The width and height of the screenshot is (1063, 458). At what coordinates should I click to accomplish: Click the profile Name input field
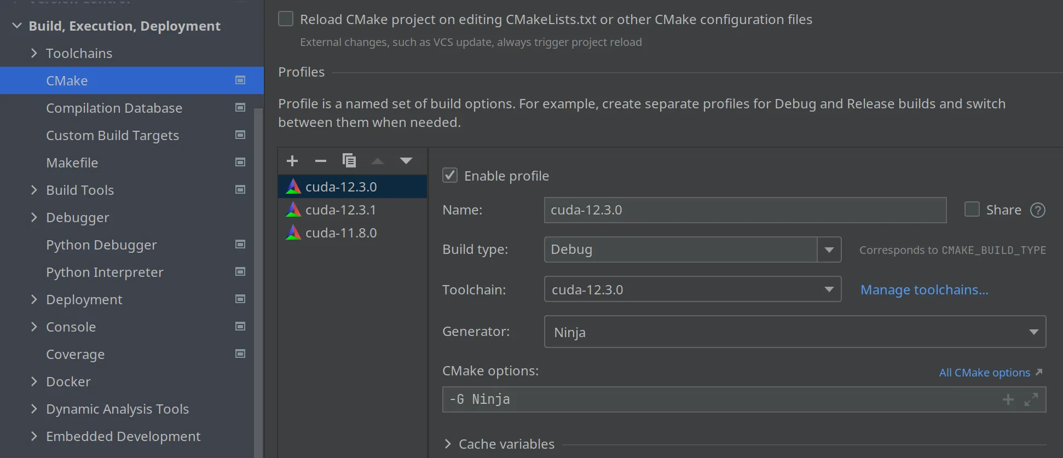point(745,210)
